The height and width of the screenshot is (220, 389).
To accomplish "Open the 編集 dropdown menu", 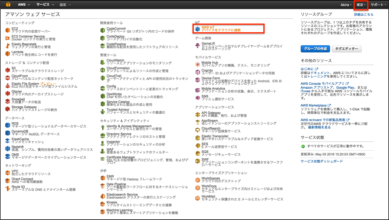I will 65,5.
